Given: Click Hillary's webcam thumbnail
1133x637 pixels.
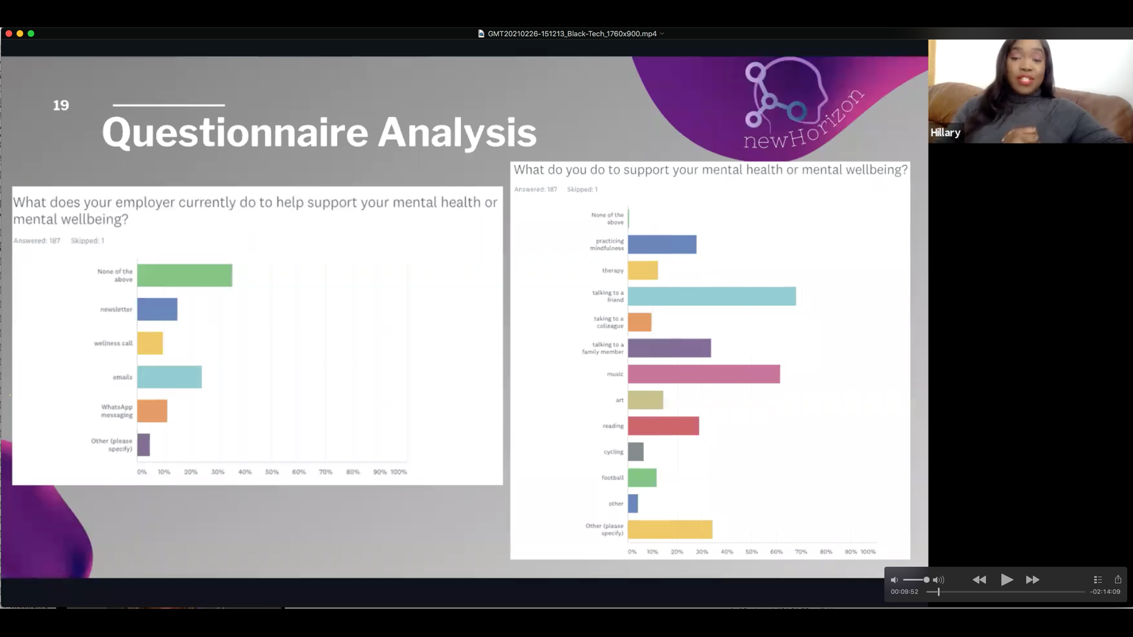Looking at the screenshot, I should (x=1031, y=91).
